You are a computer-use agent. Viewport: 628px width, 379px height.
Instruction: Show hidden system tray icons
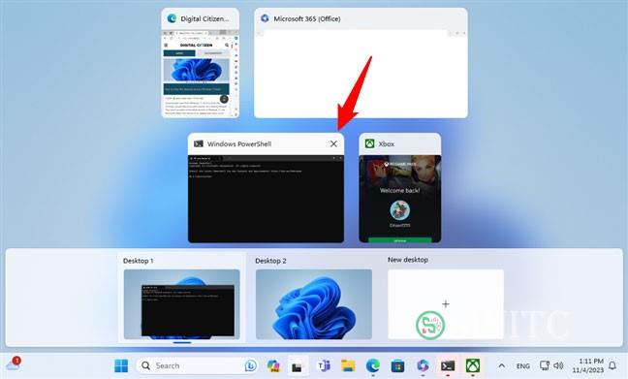click(x=501, y=365)
